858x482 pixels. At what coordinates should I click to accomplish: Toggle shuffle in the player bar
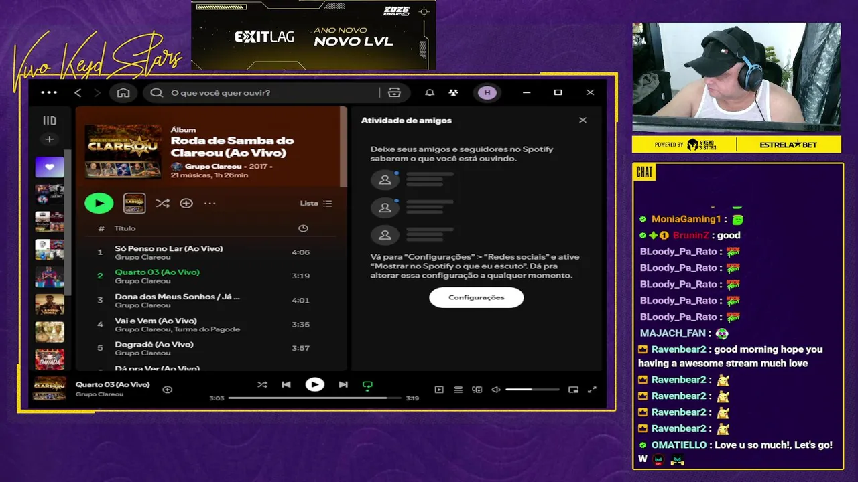(x=262, y=384)
